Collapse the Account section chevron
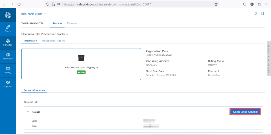 click(28, 112)
